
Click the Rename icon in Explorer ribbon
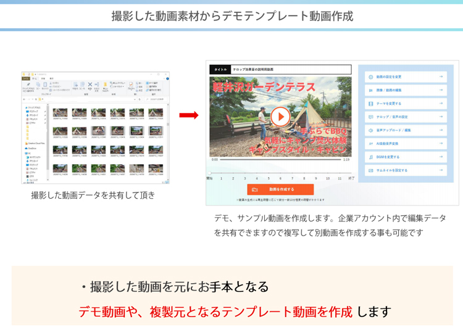pyautogui.click(x=97, y=85)
